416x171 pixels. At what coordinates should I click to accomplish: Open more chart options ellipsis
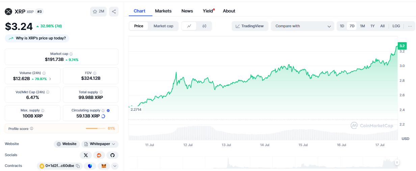click(410, 26)
